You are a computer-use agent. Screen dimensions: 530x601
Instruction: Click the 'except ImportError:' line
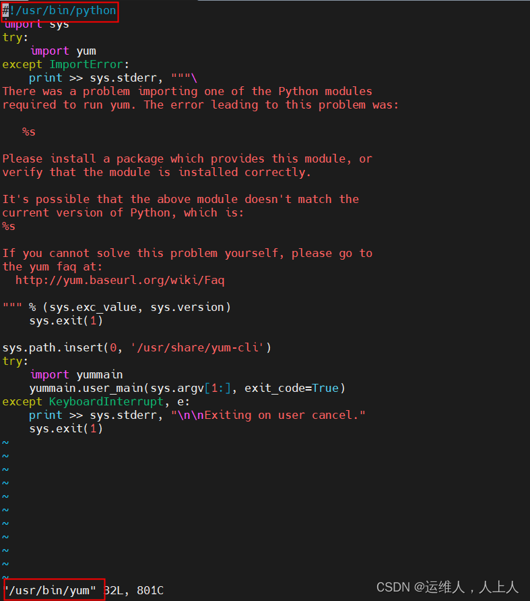66,64
